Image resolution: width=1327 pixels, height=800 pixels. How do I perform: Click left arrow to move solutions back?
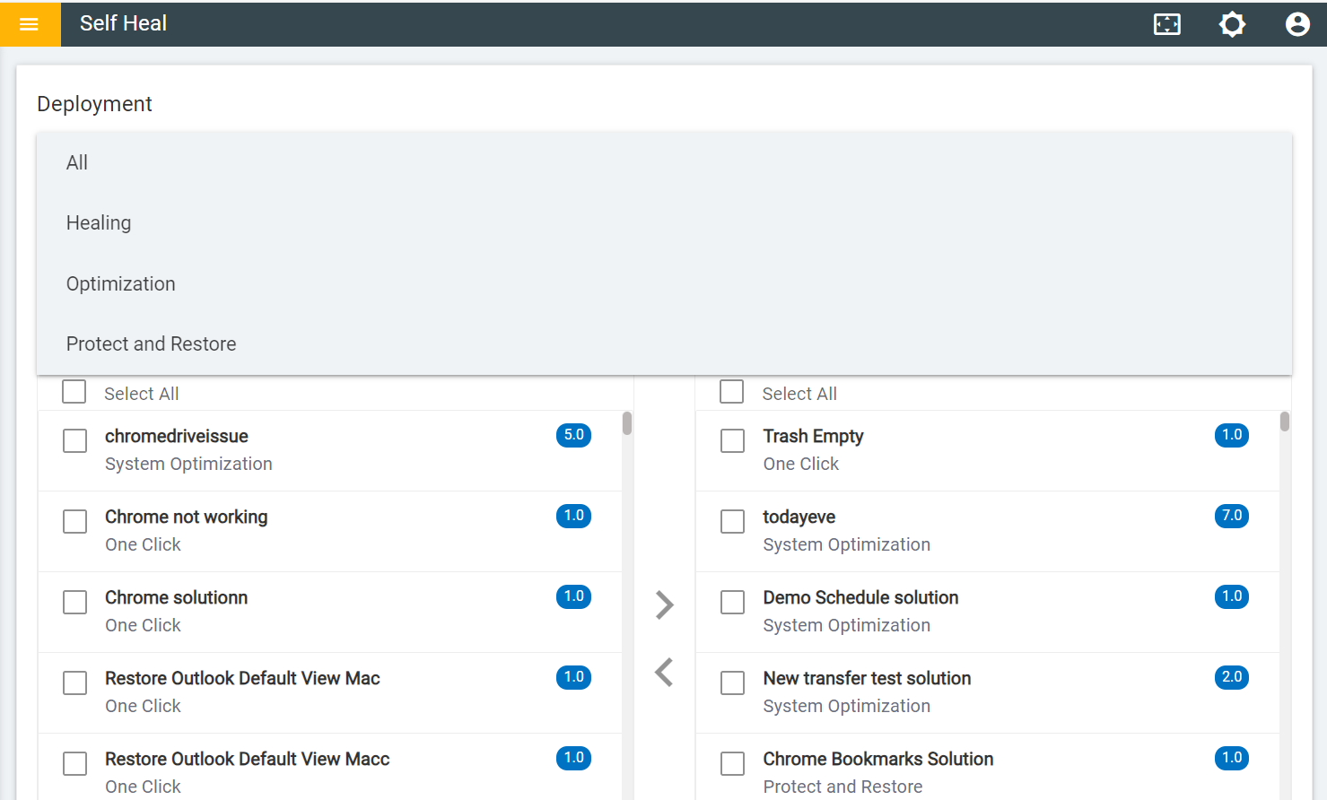pos(664,672)
